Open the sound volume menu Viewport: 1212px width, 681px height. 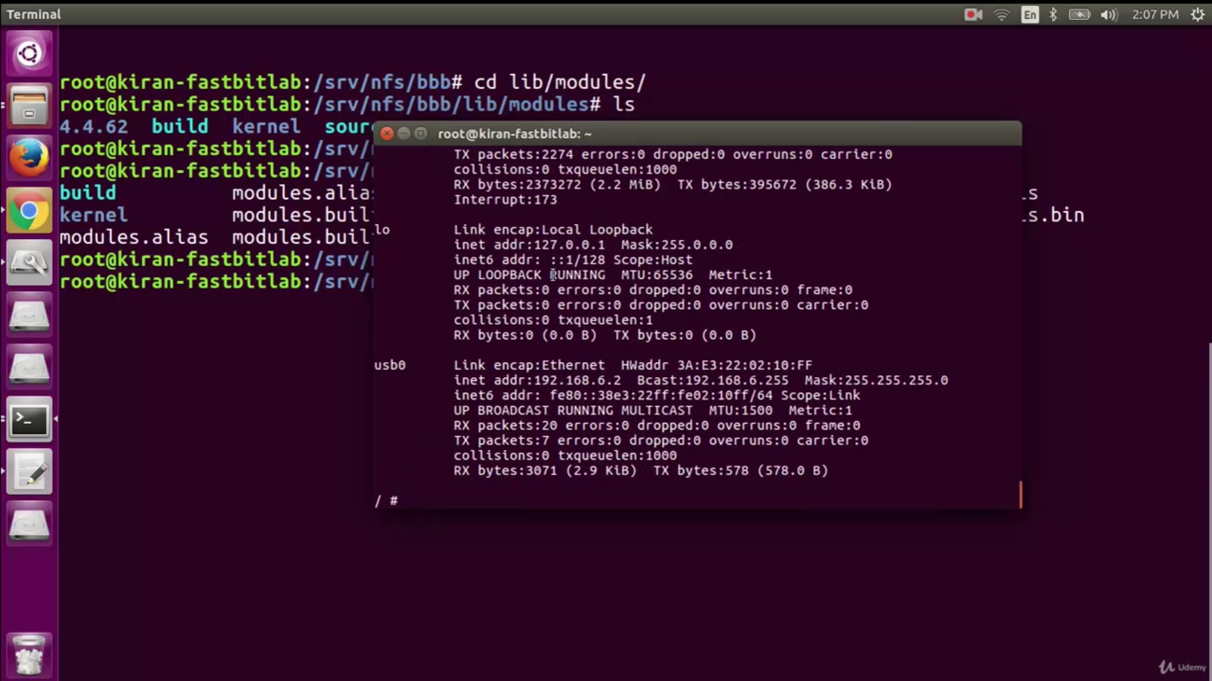[1109, 15]
